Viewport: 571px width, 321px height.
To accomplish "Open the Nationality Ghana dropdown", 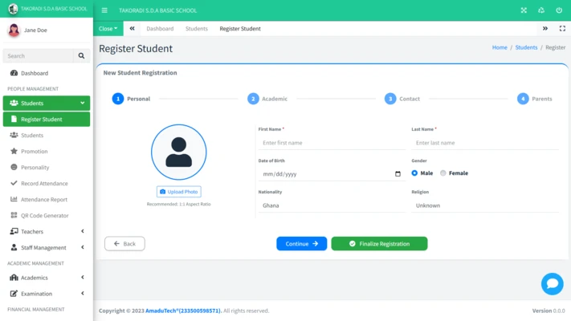I will click(332, 205).
